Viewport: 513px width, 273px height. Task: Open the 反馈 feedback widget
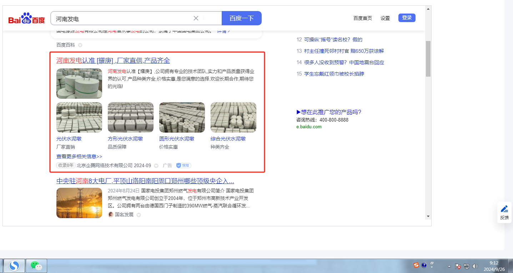[504, 212]
